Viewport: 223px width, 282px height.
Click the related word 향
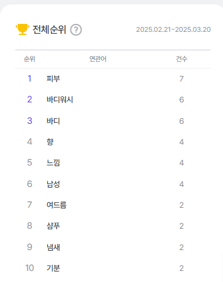[x=50, y=142]
